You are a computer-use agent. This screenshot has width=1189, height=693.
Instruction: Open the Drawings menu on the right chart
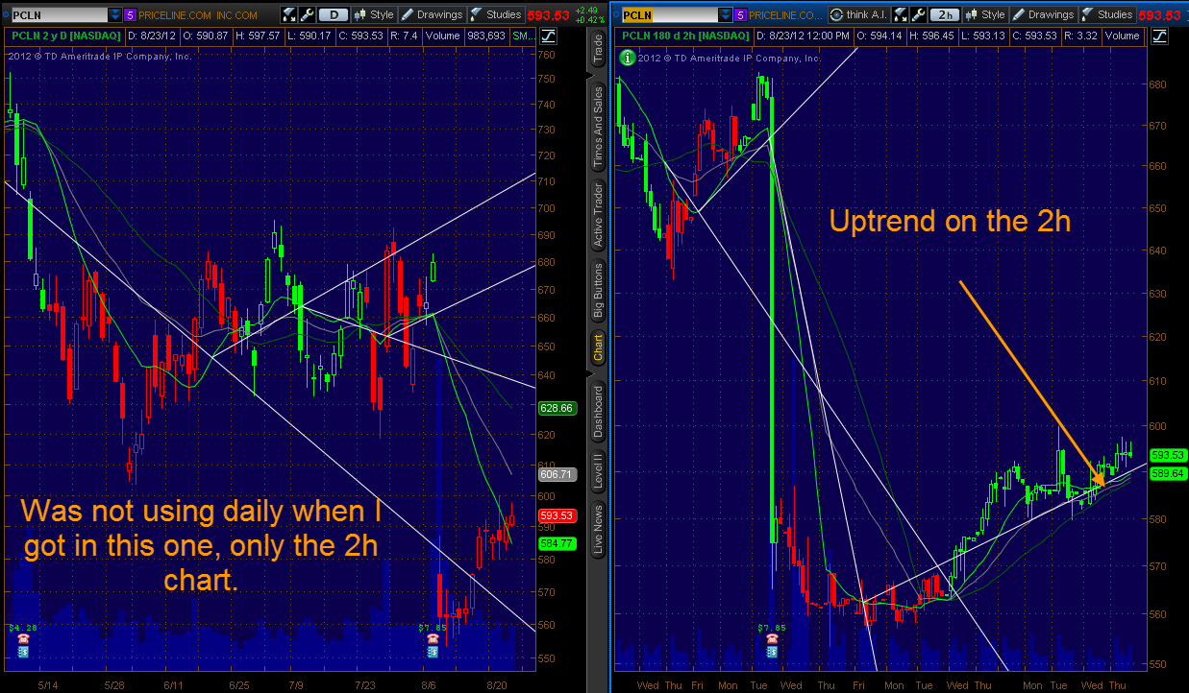1044,14
